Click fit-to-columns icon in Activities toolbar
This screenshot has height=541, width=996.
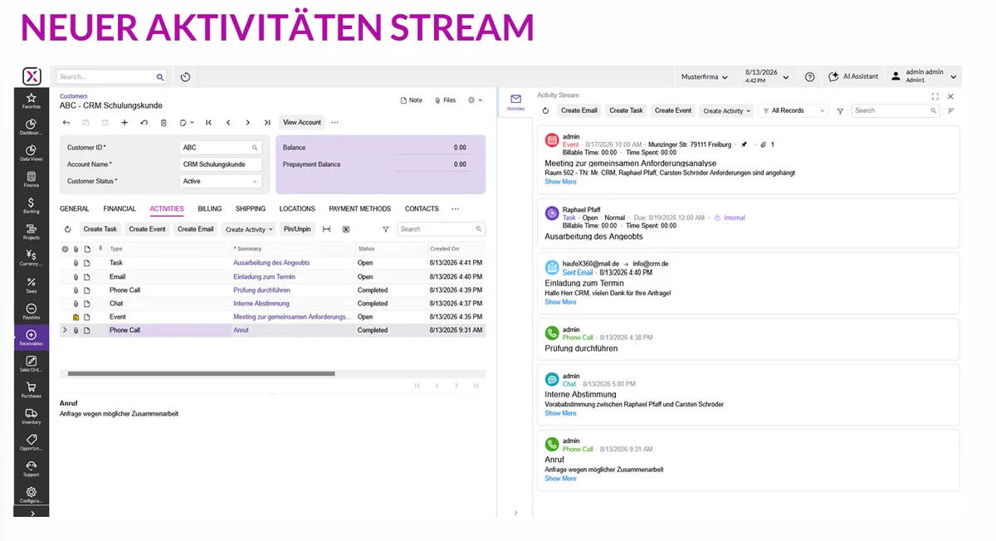pyautogui.click(x=326, y=229)
